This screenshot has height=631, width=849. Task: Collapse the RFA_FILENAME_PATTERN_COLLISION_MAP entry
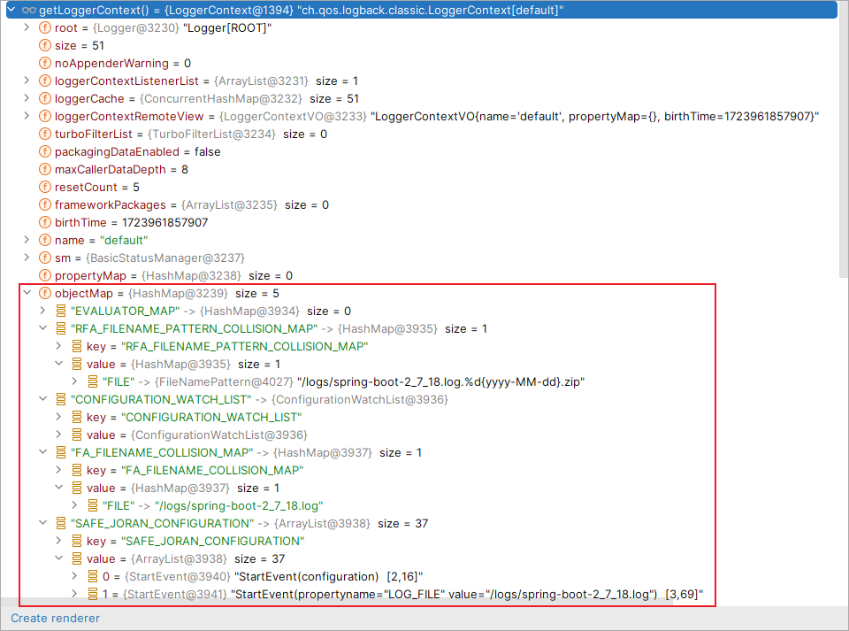pos(42,328)
